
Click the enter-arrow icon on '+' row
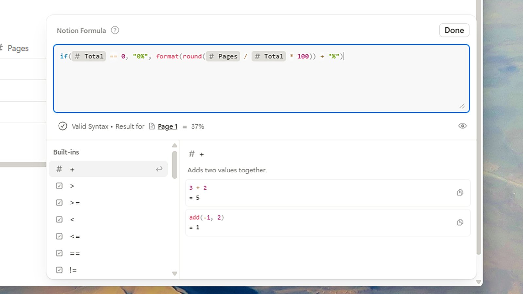pyautogui.click(x=159, y=169)
